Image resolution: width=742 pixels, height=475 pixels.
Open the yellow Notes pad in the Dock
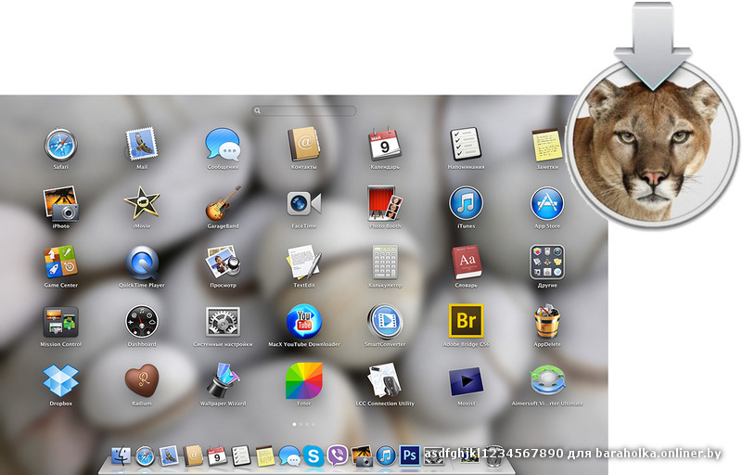pos(265,456)
